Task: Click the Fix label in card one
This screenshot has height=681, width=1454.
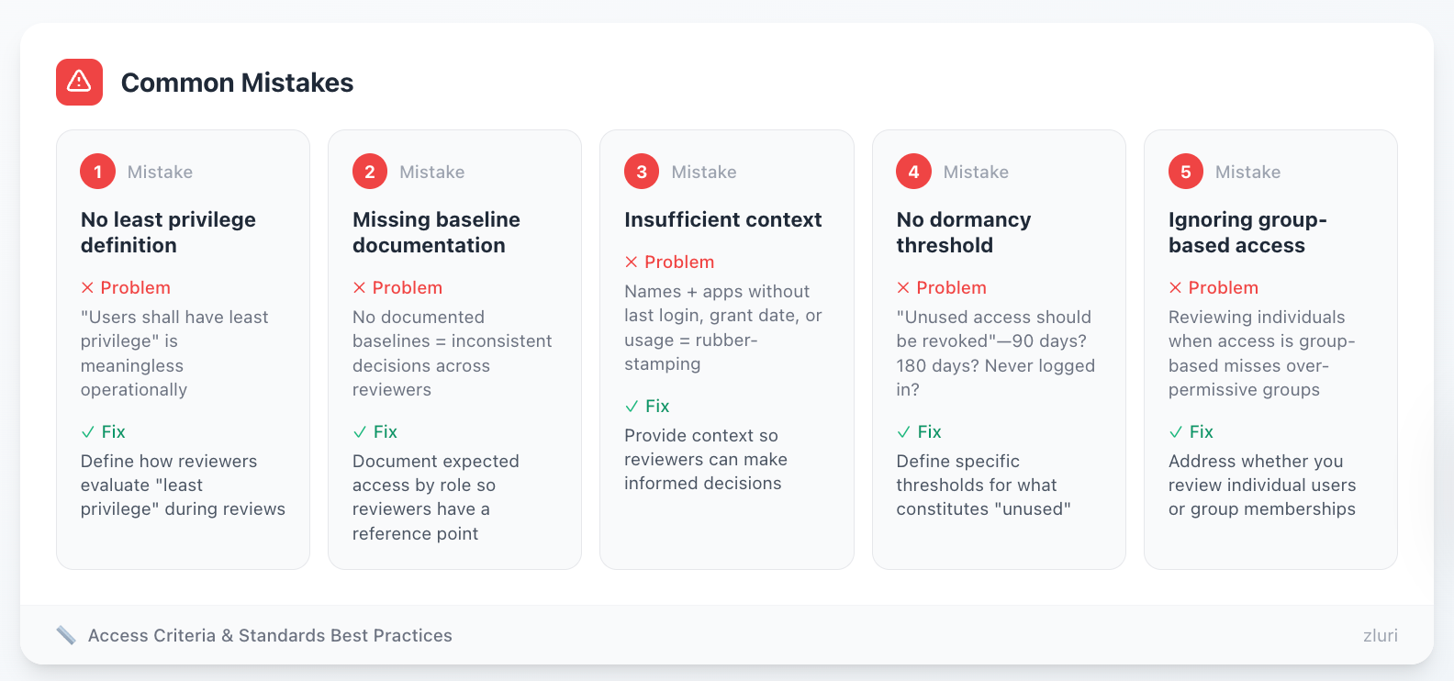Action: coord(113,431)
